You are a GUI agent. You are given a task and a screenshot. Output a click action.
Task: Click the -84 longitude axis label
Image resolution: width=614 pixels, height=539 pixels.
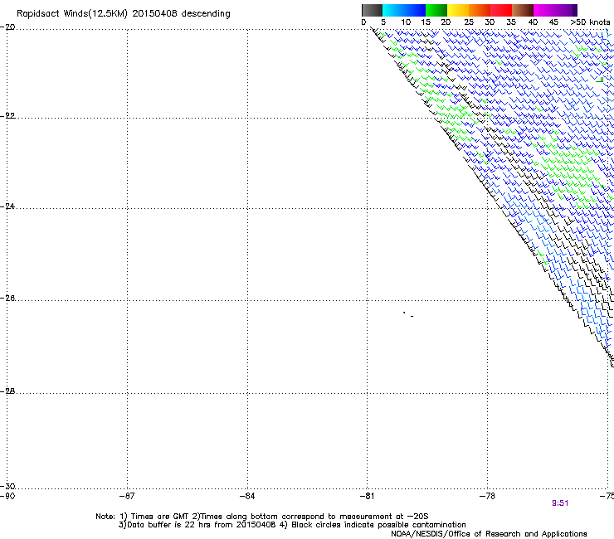(x=247, y=497)
